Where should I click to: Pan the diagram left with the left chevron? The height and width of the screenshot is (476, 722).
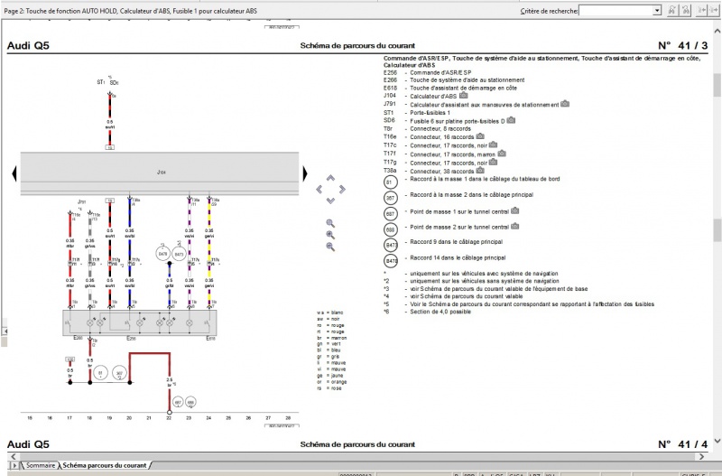coord(319,190)
